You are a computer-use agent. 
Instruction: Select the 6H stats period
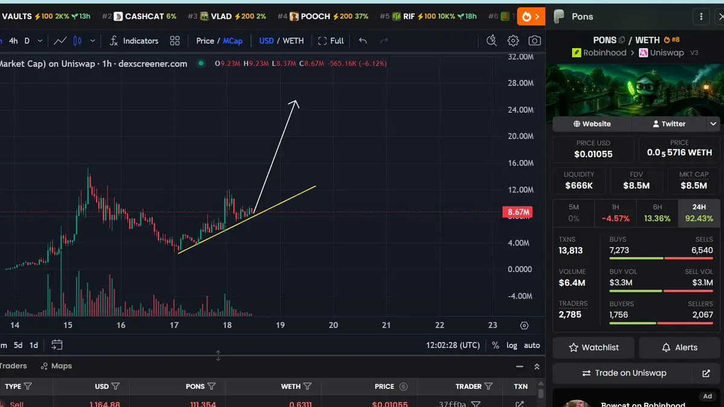point(657,213)
